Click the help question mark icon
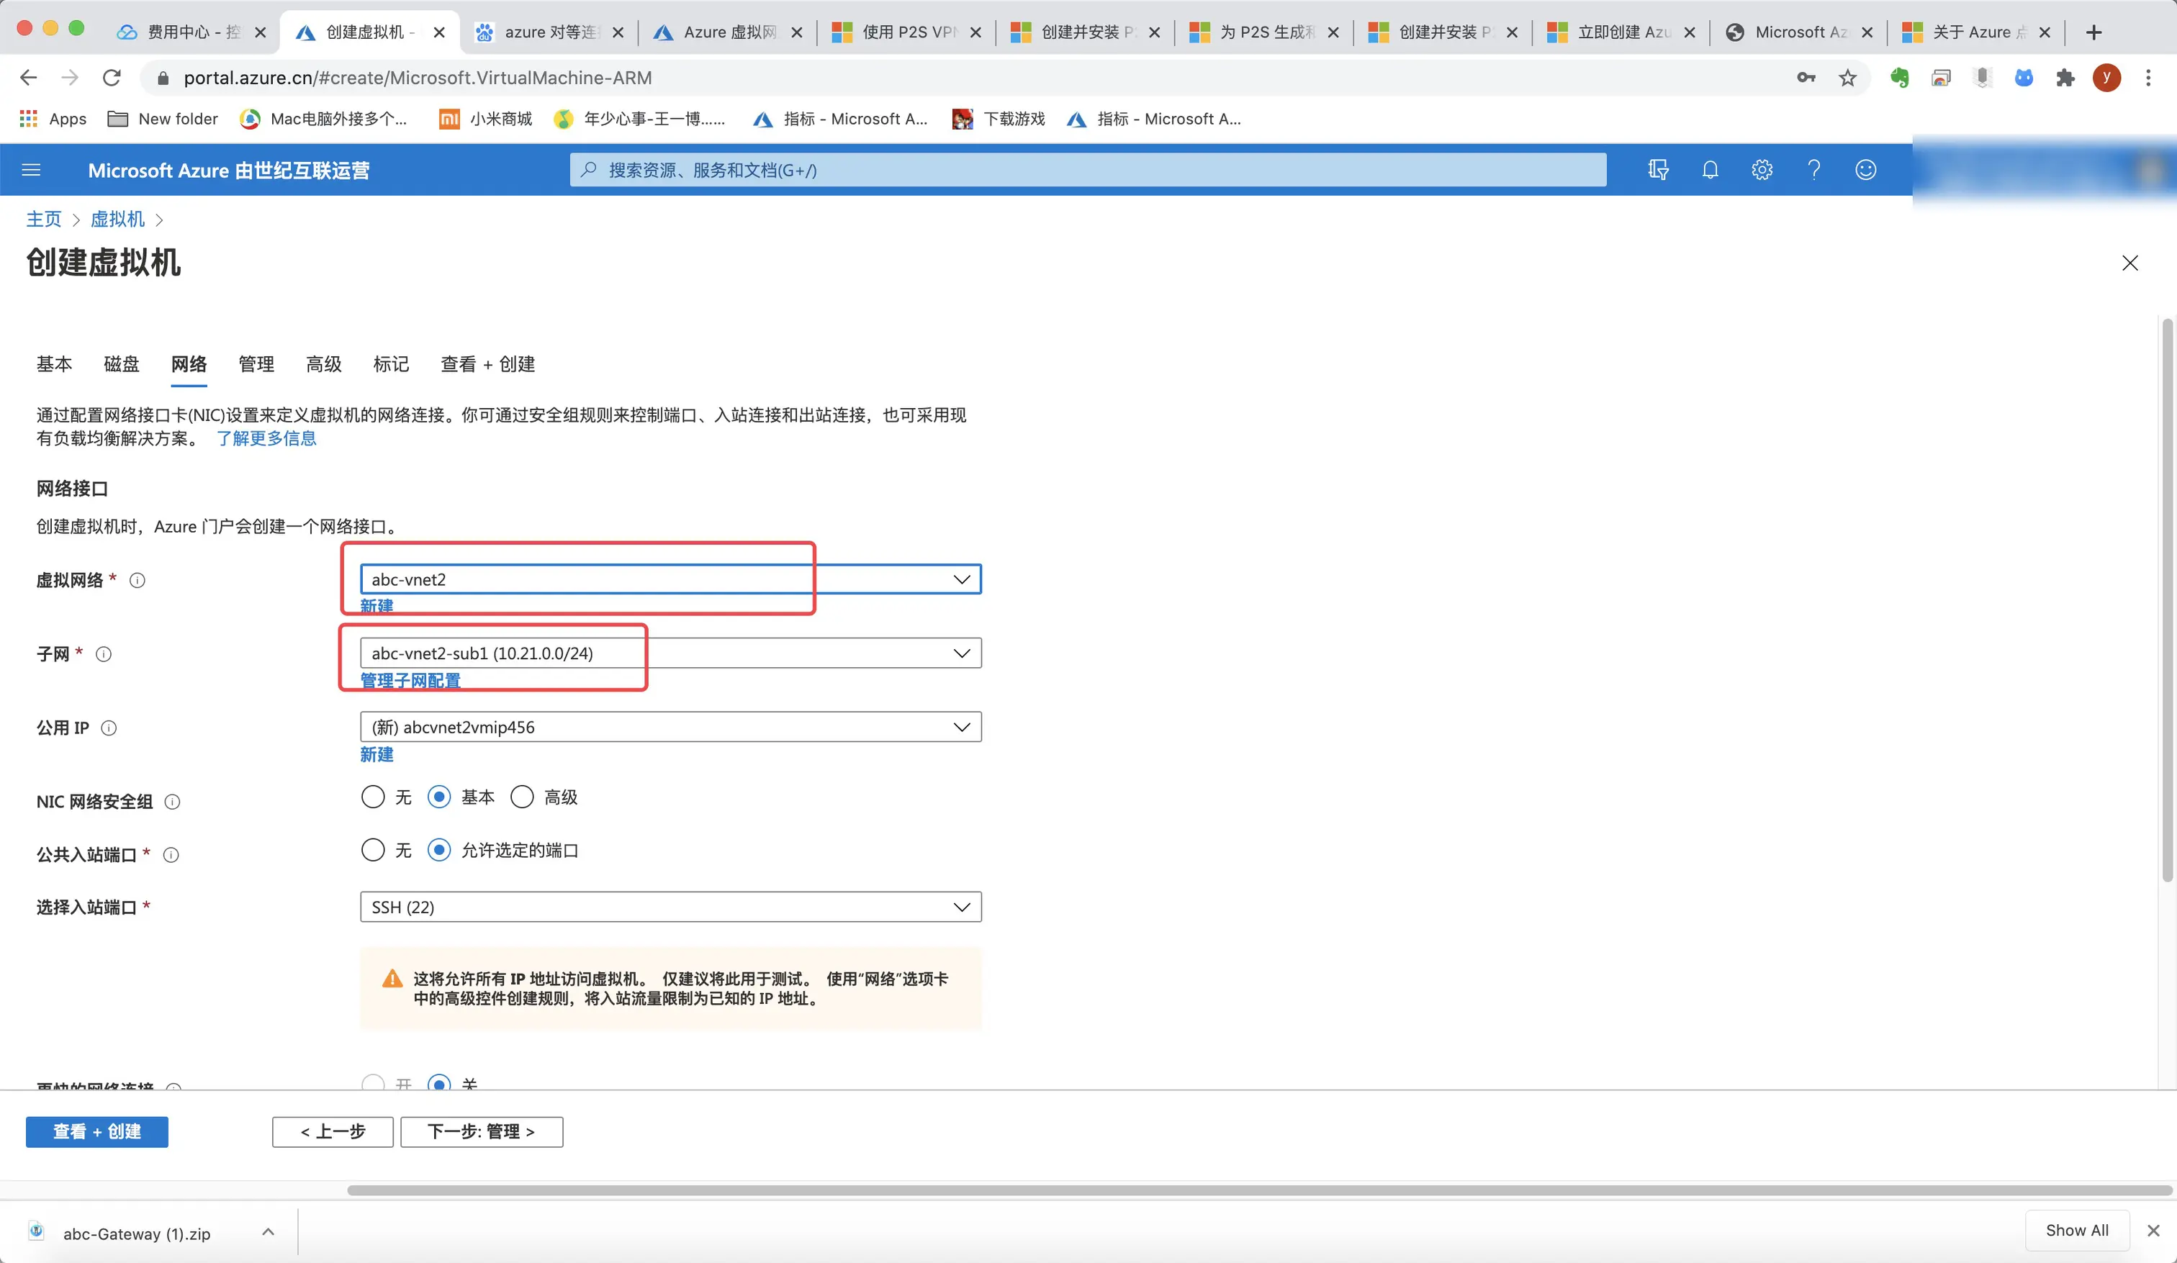This screenshot has height=1263, width=2177. coord(1813,170)
